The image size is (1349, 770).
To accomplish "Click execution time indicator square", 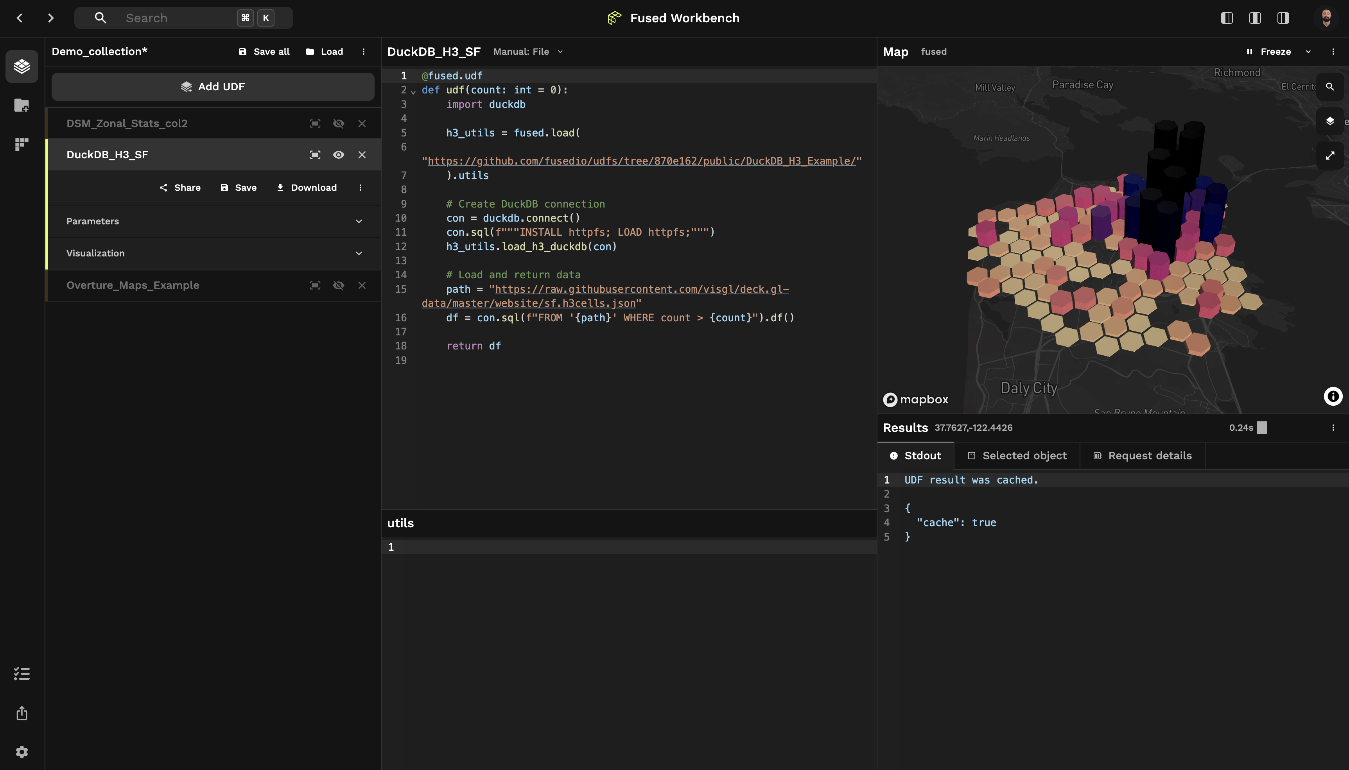I will (1262, 427).
